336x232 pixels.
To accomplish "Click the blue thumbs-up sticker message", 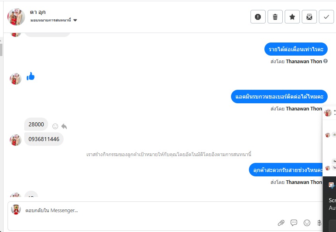I will pos(31,76).
